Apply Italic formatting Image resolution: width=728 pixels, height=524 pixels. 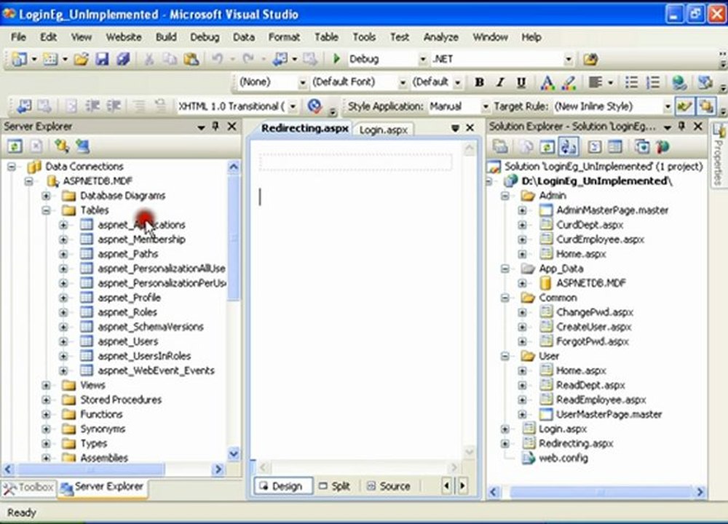point(500,82)
